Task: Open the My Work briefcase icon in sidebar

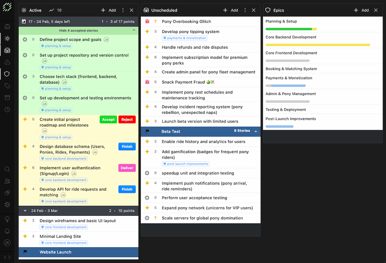Action: tap(7, 27)
